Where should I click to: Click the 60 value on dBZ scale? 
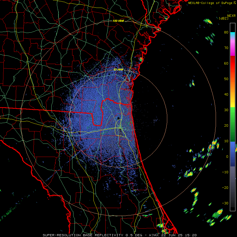pos(226,63)
